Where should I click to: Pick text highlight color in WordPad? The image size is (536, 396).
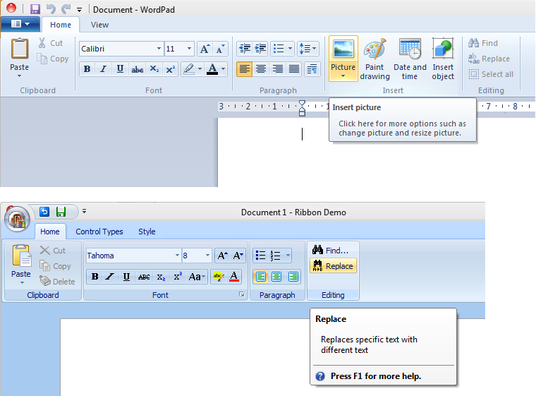[x=189, y=69]
